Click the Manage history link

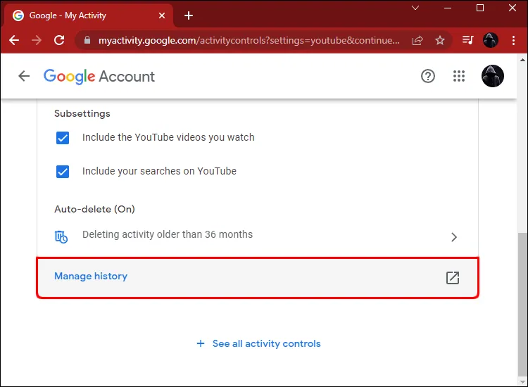pos(91,276)
